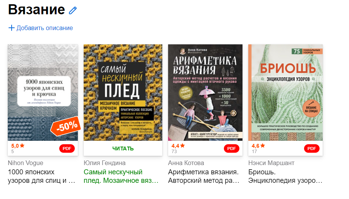Viewport: 349px width, 199px height.
Task: Open the green Самый нескучный плед title link
Action: tap(121, 176)
